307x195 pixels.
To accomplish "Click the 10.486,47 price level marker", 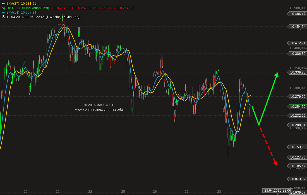I will coord(296,14).
